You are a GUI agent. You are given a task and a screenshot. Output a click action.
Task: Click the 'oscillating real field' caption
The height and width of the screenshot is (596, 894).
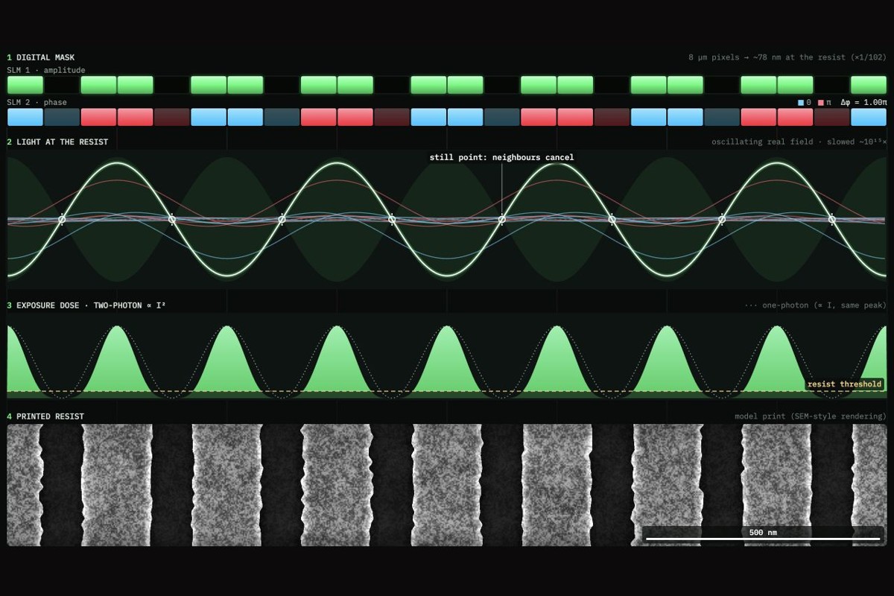(799, 142)
